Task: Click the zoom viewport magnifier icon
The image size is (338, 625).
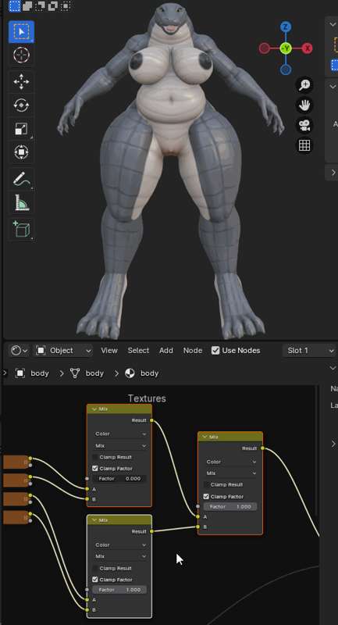Action: click(304, 84)
